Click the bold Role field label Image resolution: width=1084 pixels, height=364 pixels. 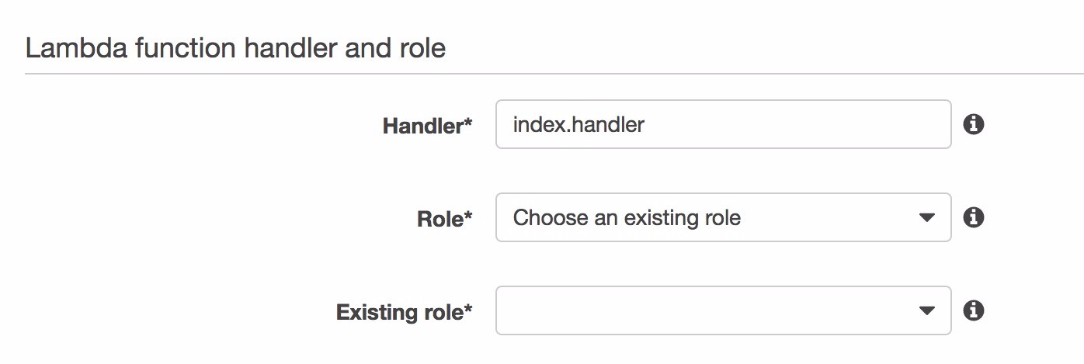[x=440, y=220]
